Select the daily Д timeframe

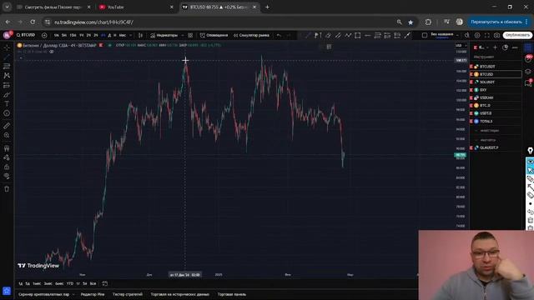109,35
